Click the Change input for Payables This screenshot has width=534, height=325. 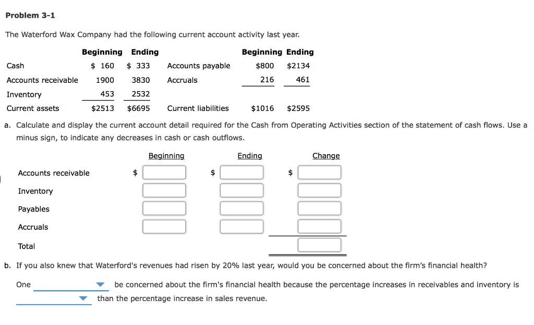tap(319, 208)
